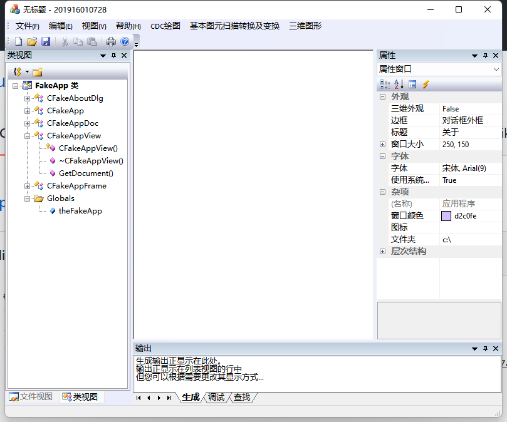The width and height of the screenshot is (507, 422).
Task: Click the New File toolbar icon
Action: (x=18, y=40)
